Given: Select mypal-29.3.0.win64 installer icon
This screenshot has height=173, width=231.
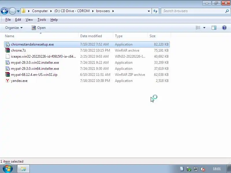Looking at the screenshot, I should coord(8,68).
